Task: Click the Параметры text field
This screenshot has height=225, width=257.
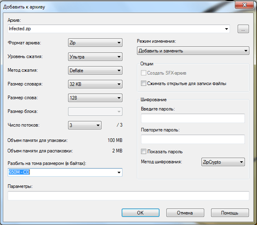Action: coord(128,196)
